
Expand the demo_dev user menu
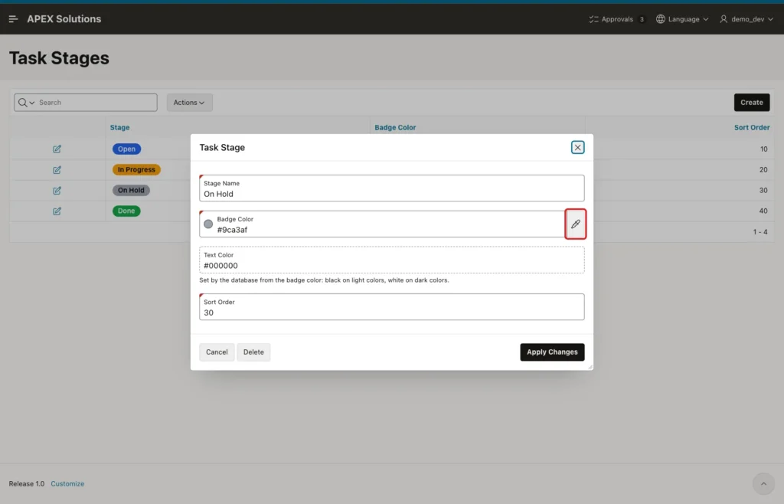[x=746, y=19]
